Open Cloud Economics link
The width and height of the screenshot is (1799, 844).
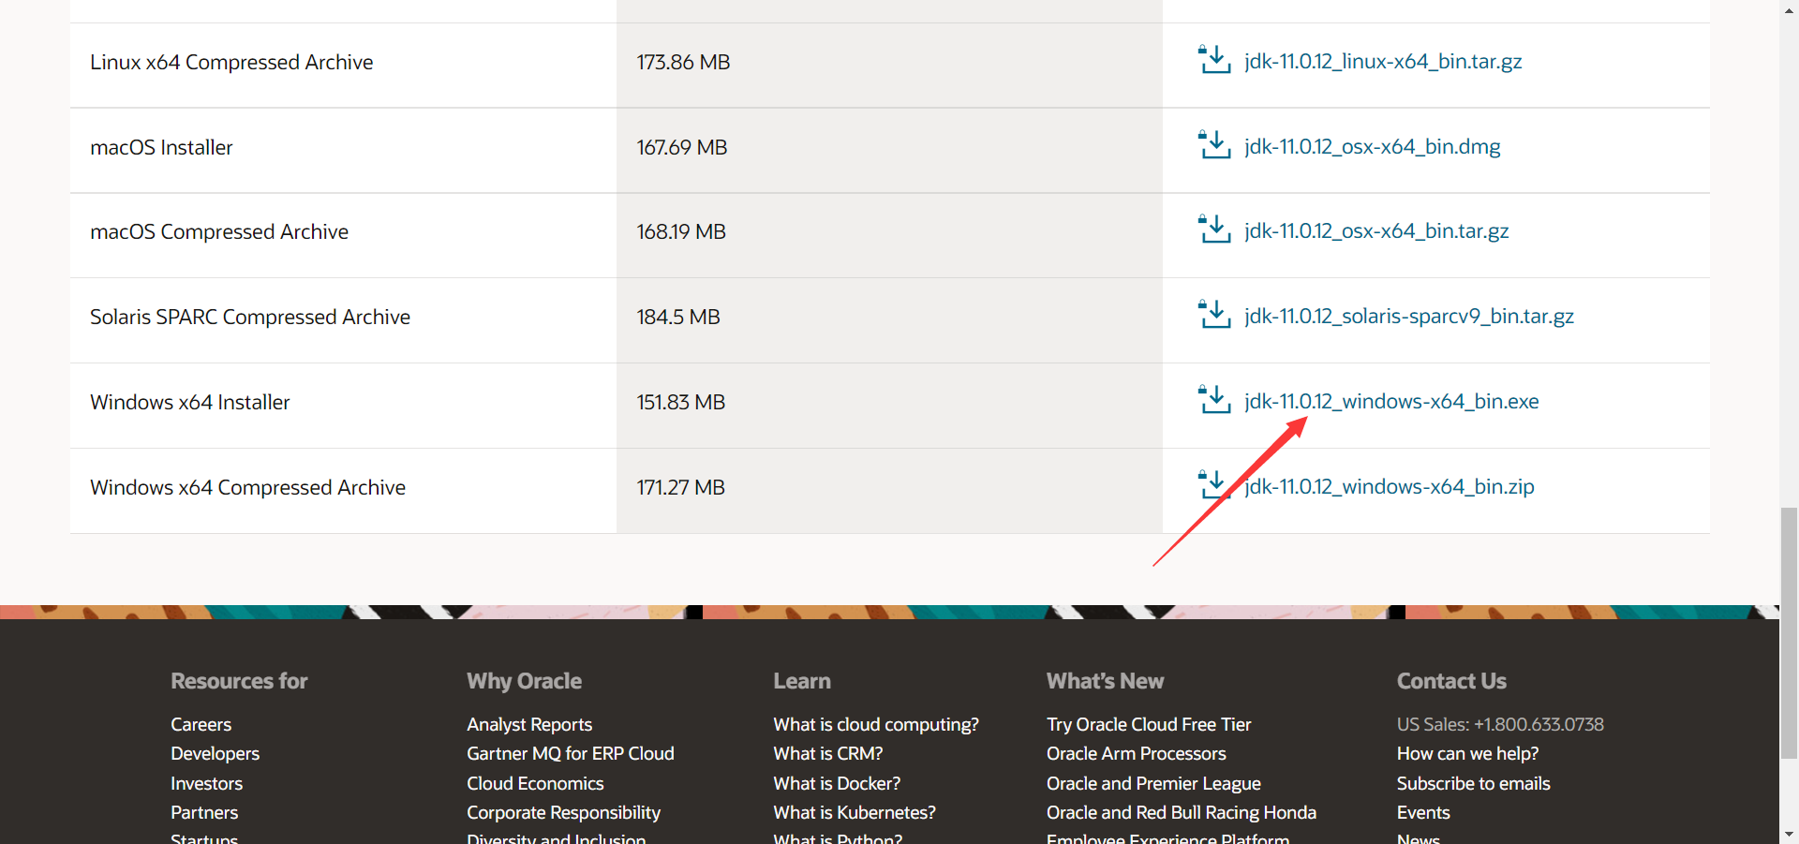point(535,783)
